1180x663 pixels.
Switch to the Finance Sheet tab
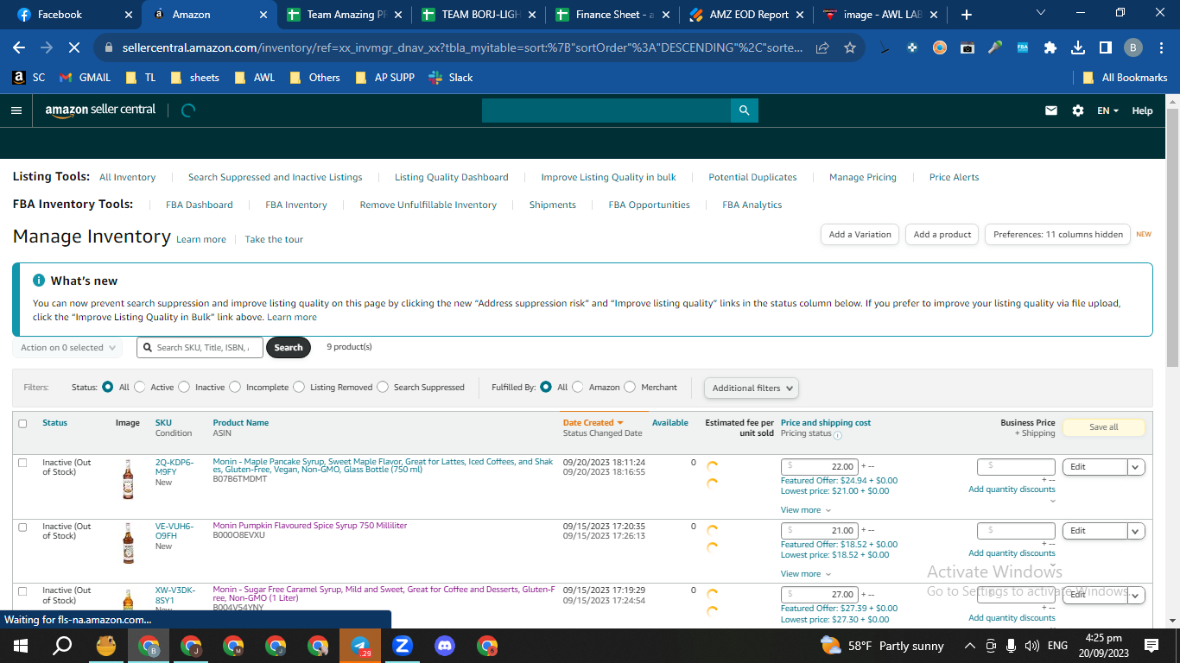tap(612, 15)
